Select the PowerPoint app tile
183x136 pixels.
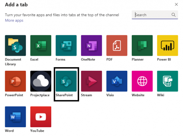point(15,81)
